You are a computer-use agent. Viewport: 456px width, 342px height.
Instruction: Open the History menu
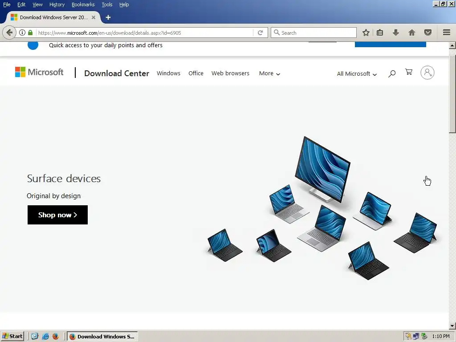point(57,4)
